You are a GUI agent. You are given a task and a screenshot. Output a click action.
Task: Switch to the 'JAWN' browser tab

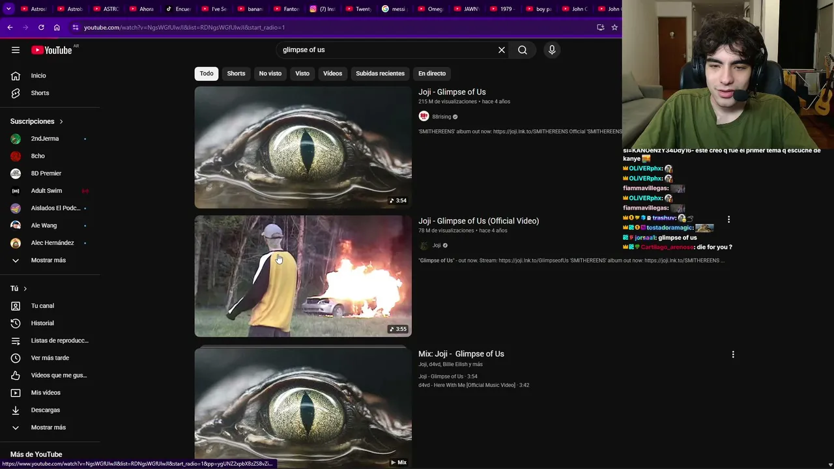[466, 9]
